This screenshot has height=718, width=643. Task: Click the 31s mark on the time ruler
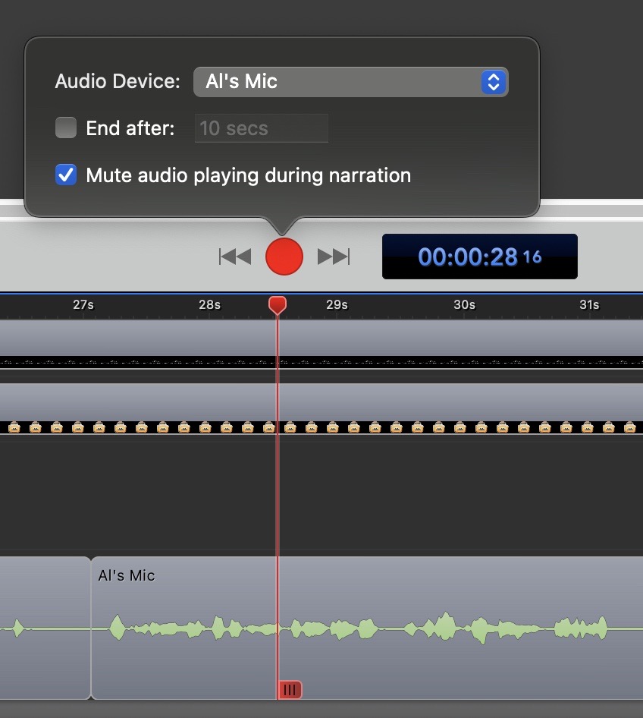point(589,305)
